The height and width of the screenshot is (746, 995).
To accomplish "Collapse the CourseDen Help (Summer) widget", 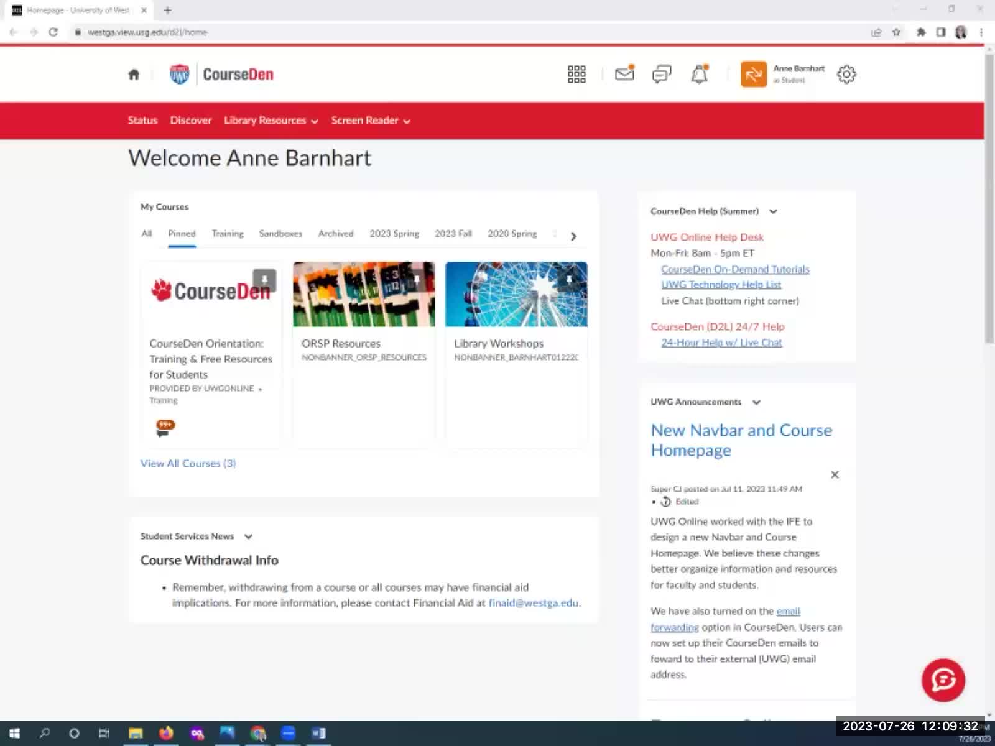I will [773, 211].
